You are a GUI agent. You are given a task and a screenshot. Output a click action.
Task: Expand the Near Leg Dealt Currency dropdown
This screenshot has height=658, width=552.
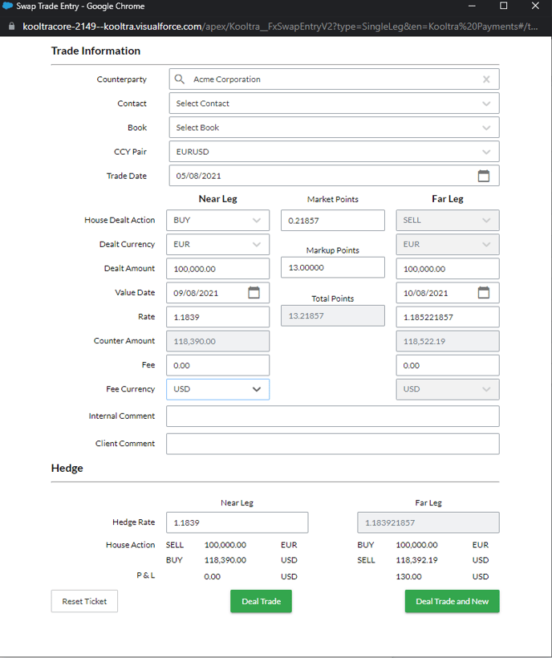217,244
